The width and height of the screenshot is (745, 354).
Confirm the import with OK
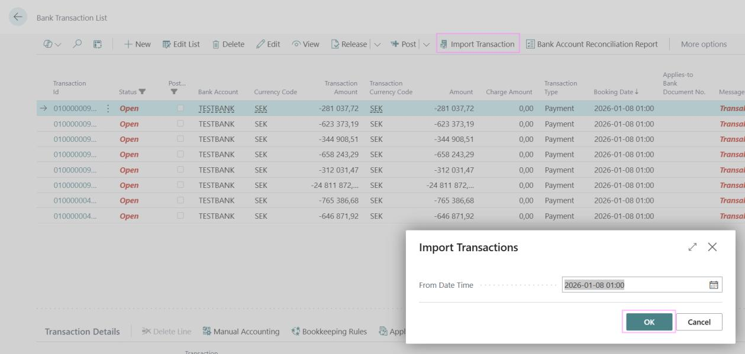click(649, 321)
